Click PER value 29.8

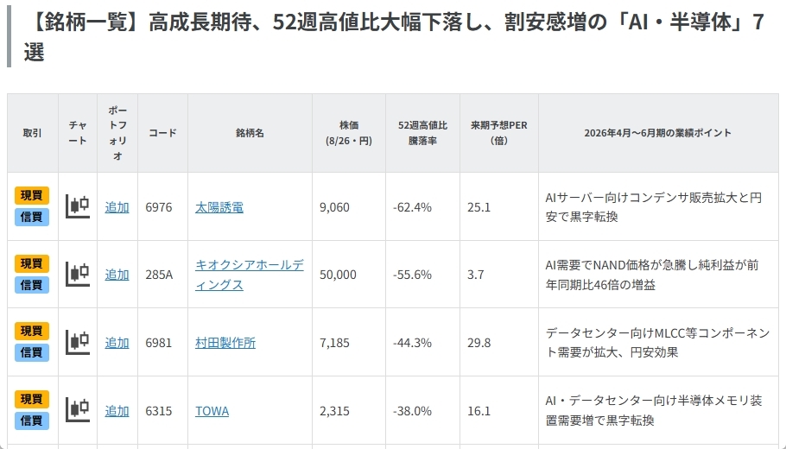(x=479, y=343)
